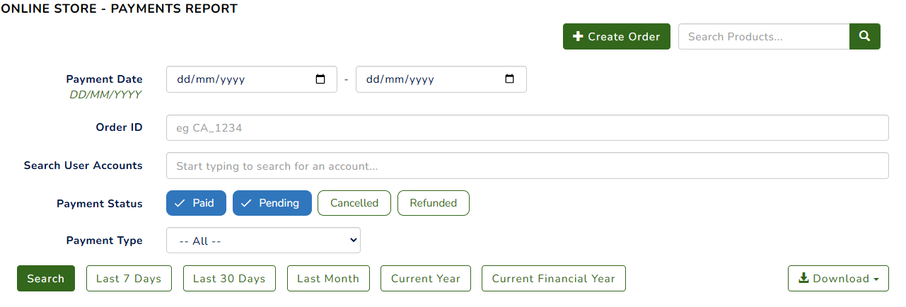Select the Last 7 Days preset
The height and width of the screenshot is (307, 906).
[x=129, y=279]
